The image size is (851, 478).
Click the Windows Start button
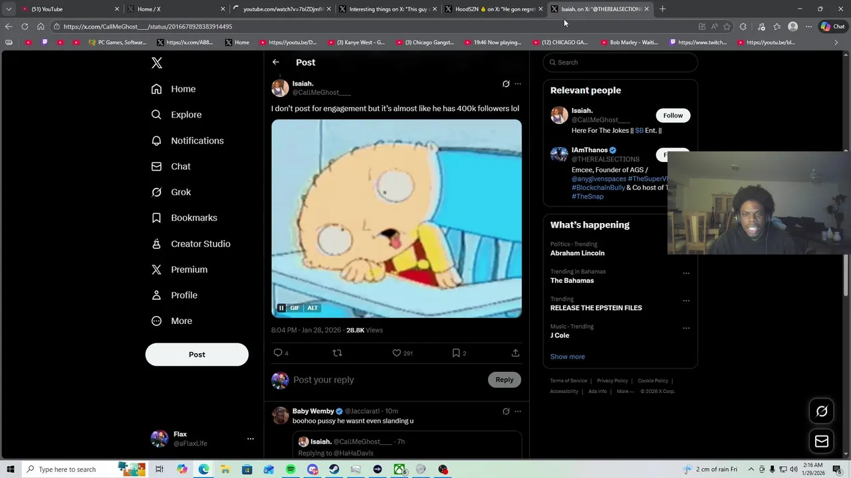pos(10,469)
